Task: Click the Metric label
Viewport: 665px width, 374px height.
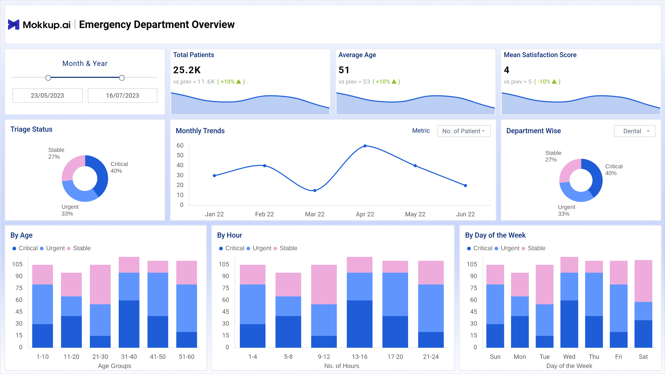Action: (421, 131)
